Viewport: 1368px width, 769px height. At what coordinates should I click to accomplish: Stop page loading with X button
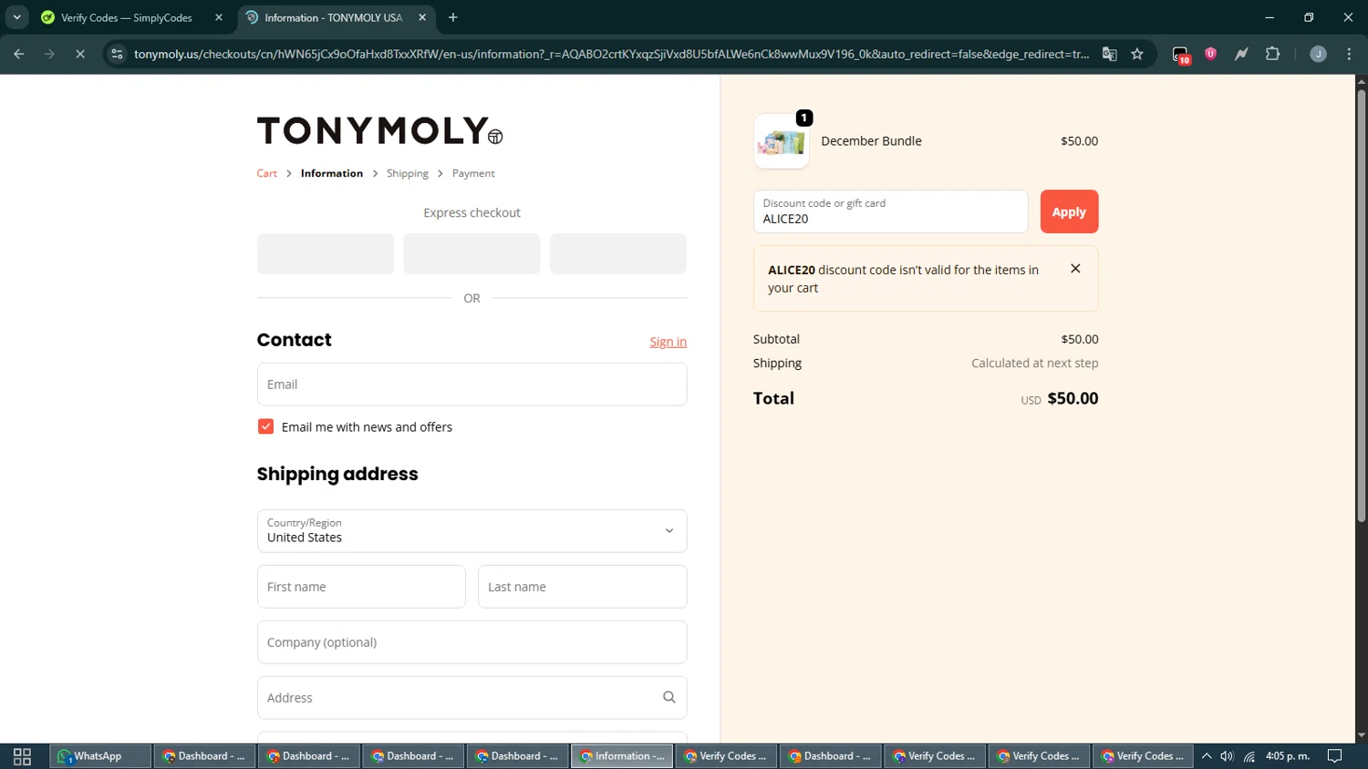80,54
